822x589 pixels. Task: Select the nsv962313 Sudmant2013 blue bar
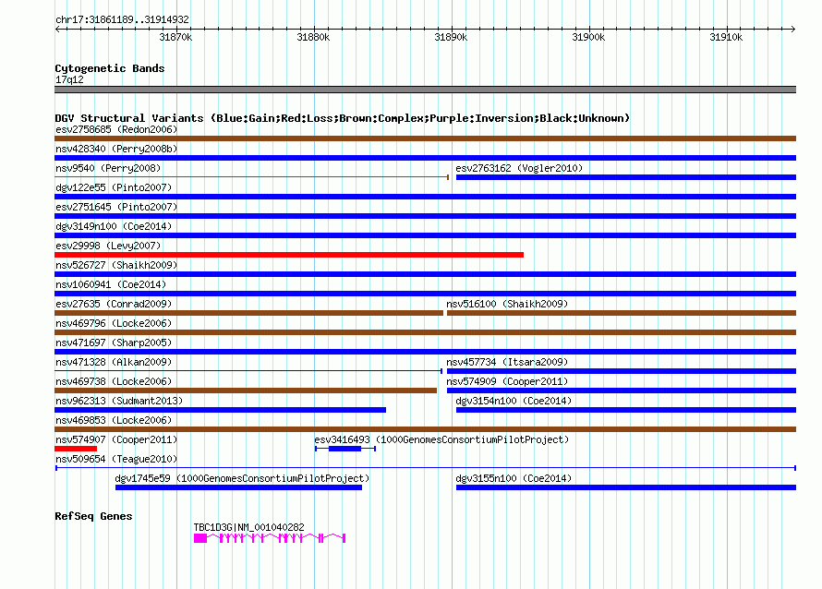point(220,410)
